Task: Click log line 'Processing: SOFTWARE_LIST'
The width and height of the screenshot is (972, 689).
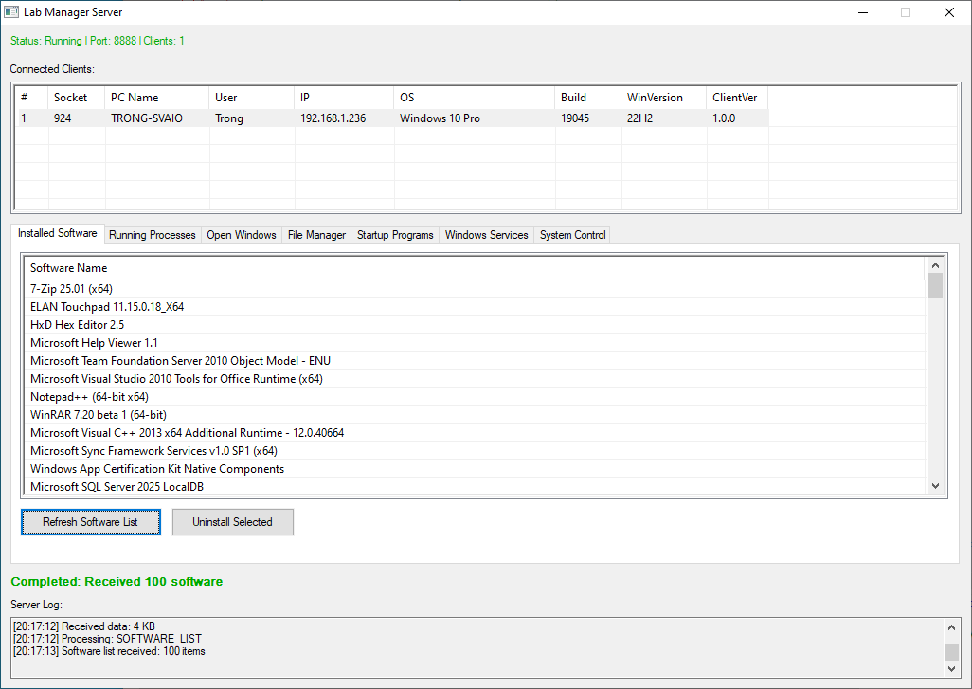Action: 107,639
